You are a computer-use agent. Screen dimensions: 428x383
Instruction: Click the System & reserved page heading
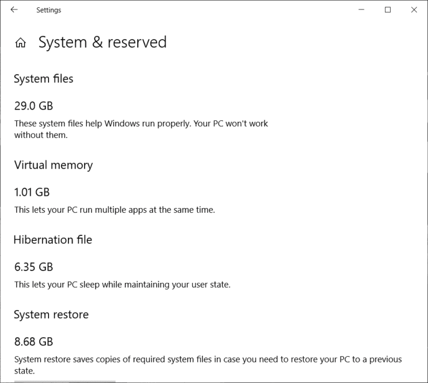click(x=103, y=42)
